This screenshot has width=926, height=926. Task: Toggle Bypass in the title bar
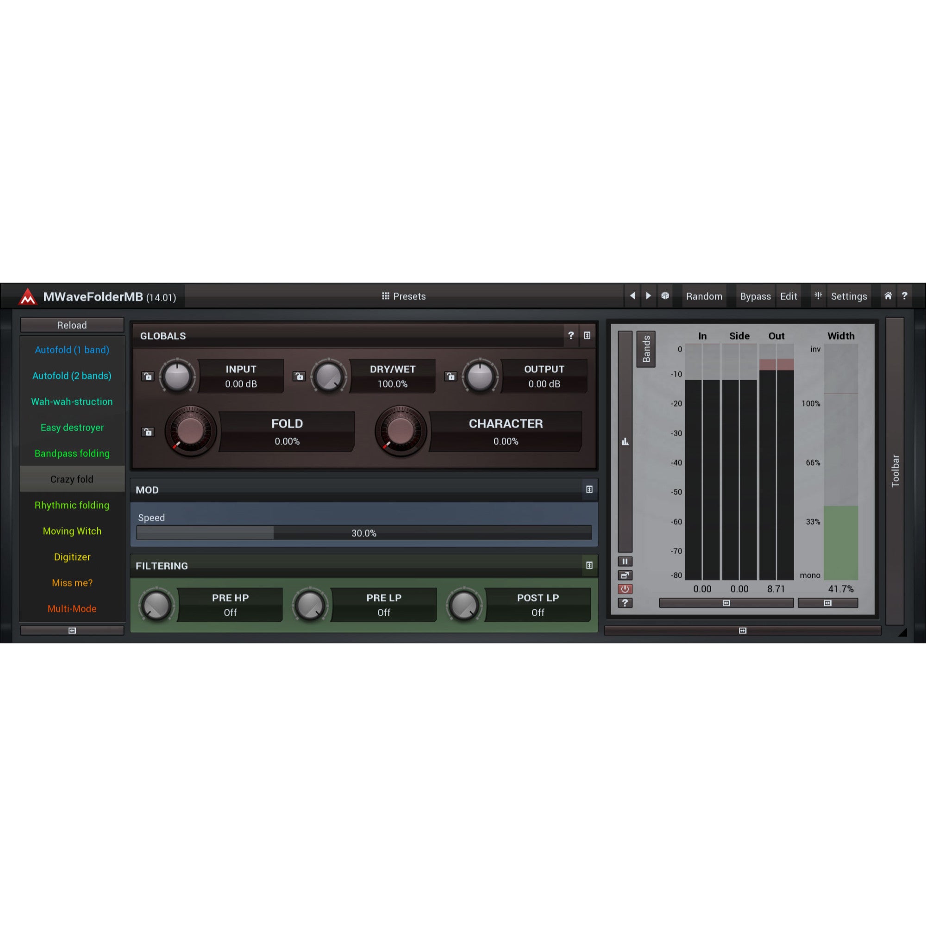coord(755,296)
